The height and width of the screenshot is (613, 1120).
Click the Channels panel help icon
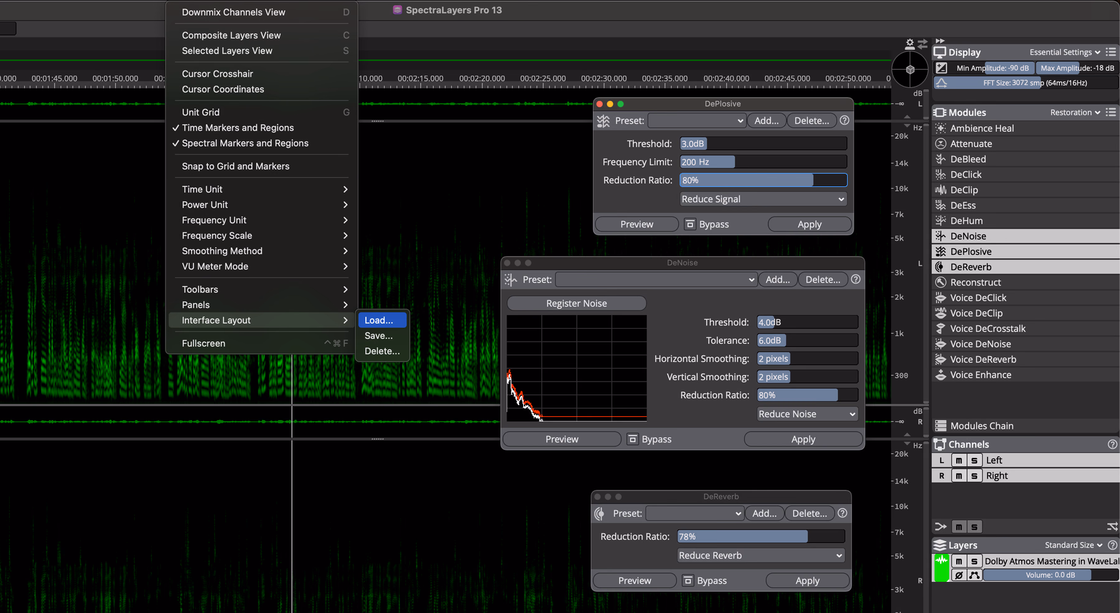coord(1112,444)
